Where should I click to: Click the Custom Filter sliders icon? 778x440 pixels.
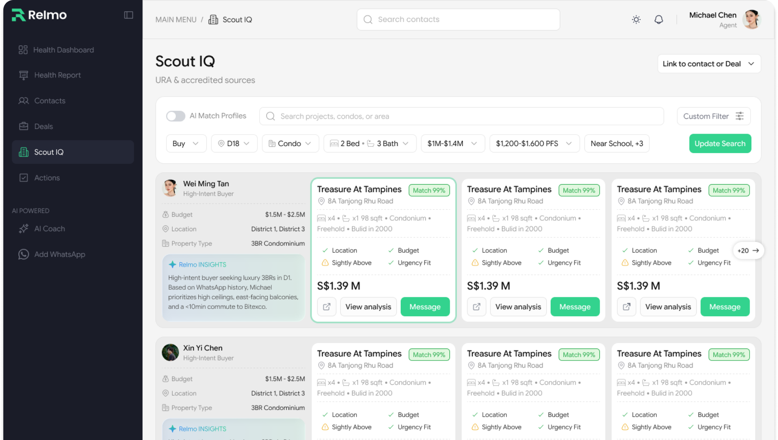(739, 116)
